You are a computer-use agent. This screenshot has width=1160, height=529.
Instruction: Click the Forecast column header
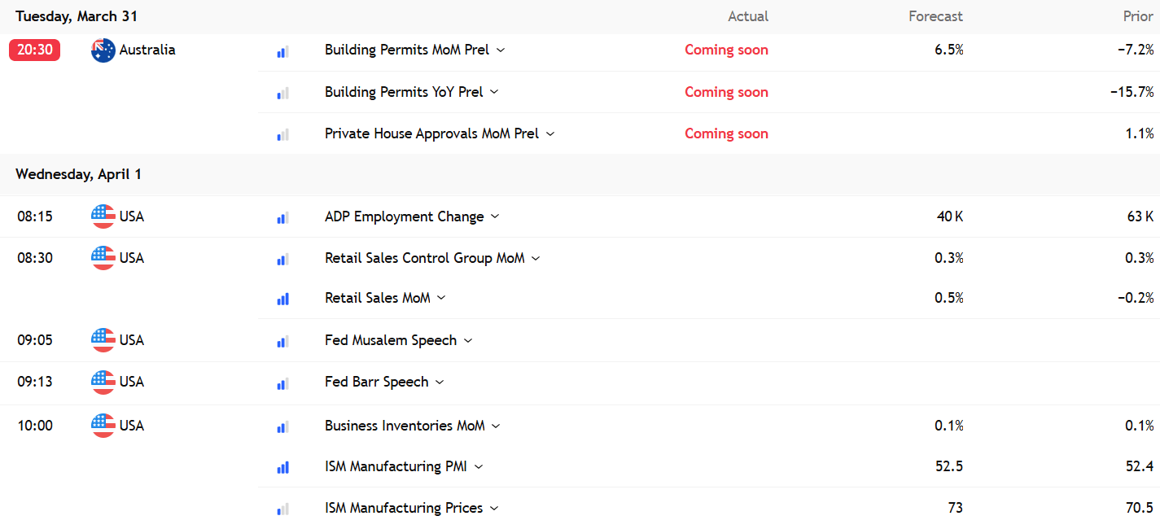coord(935,16)
